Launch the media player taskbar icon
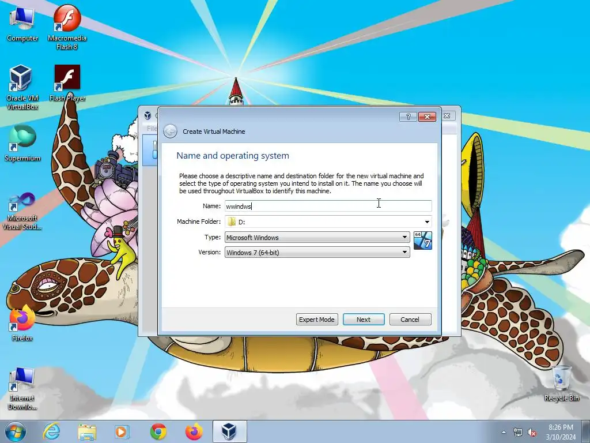This screenshot has width=590, height=443. [x=122, y=431]
